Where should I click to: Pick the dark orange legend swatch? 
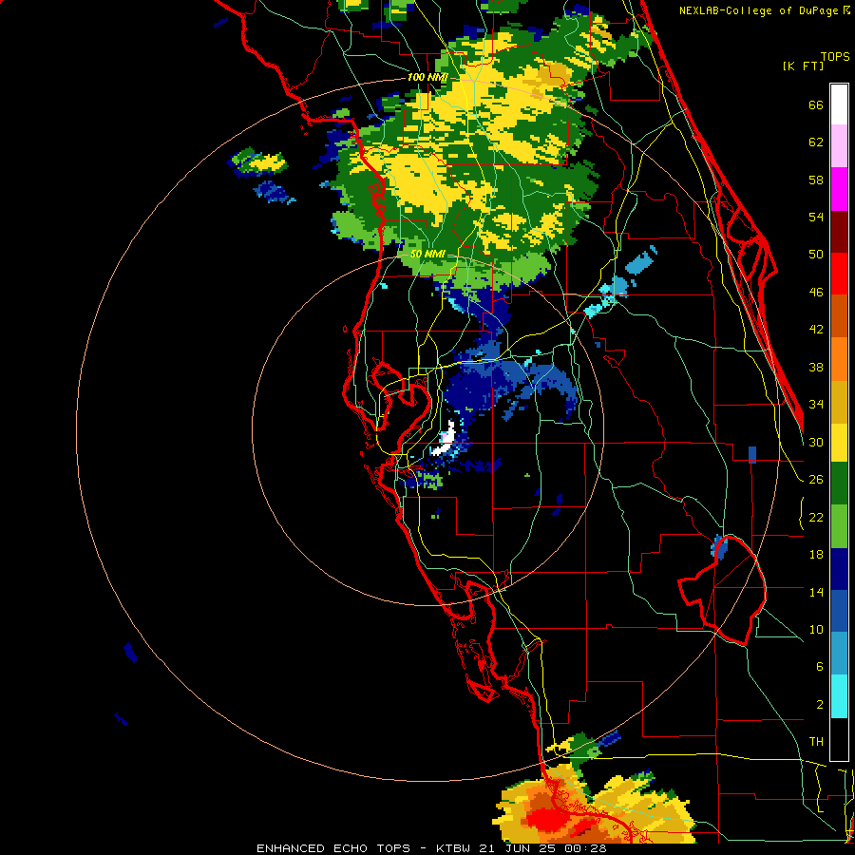839,315
